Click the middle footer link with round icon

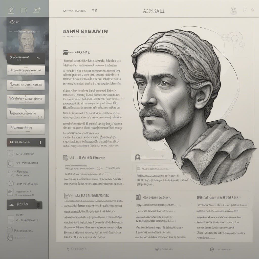pos(164,249)
